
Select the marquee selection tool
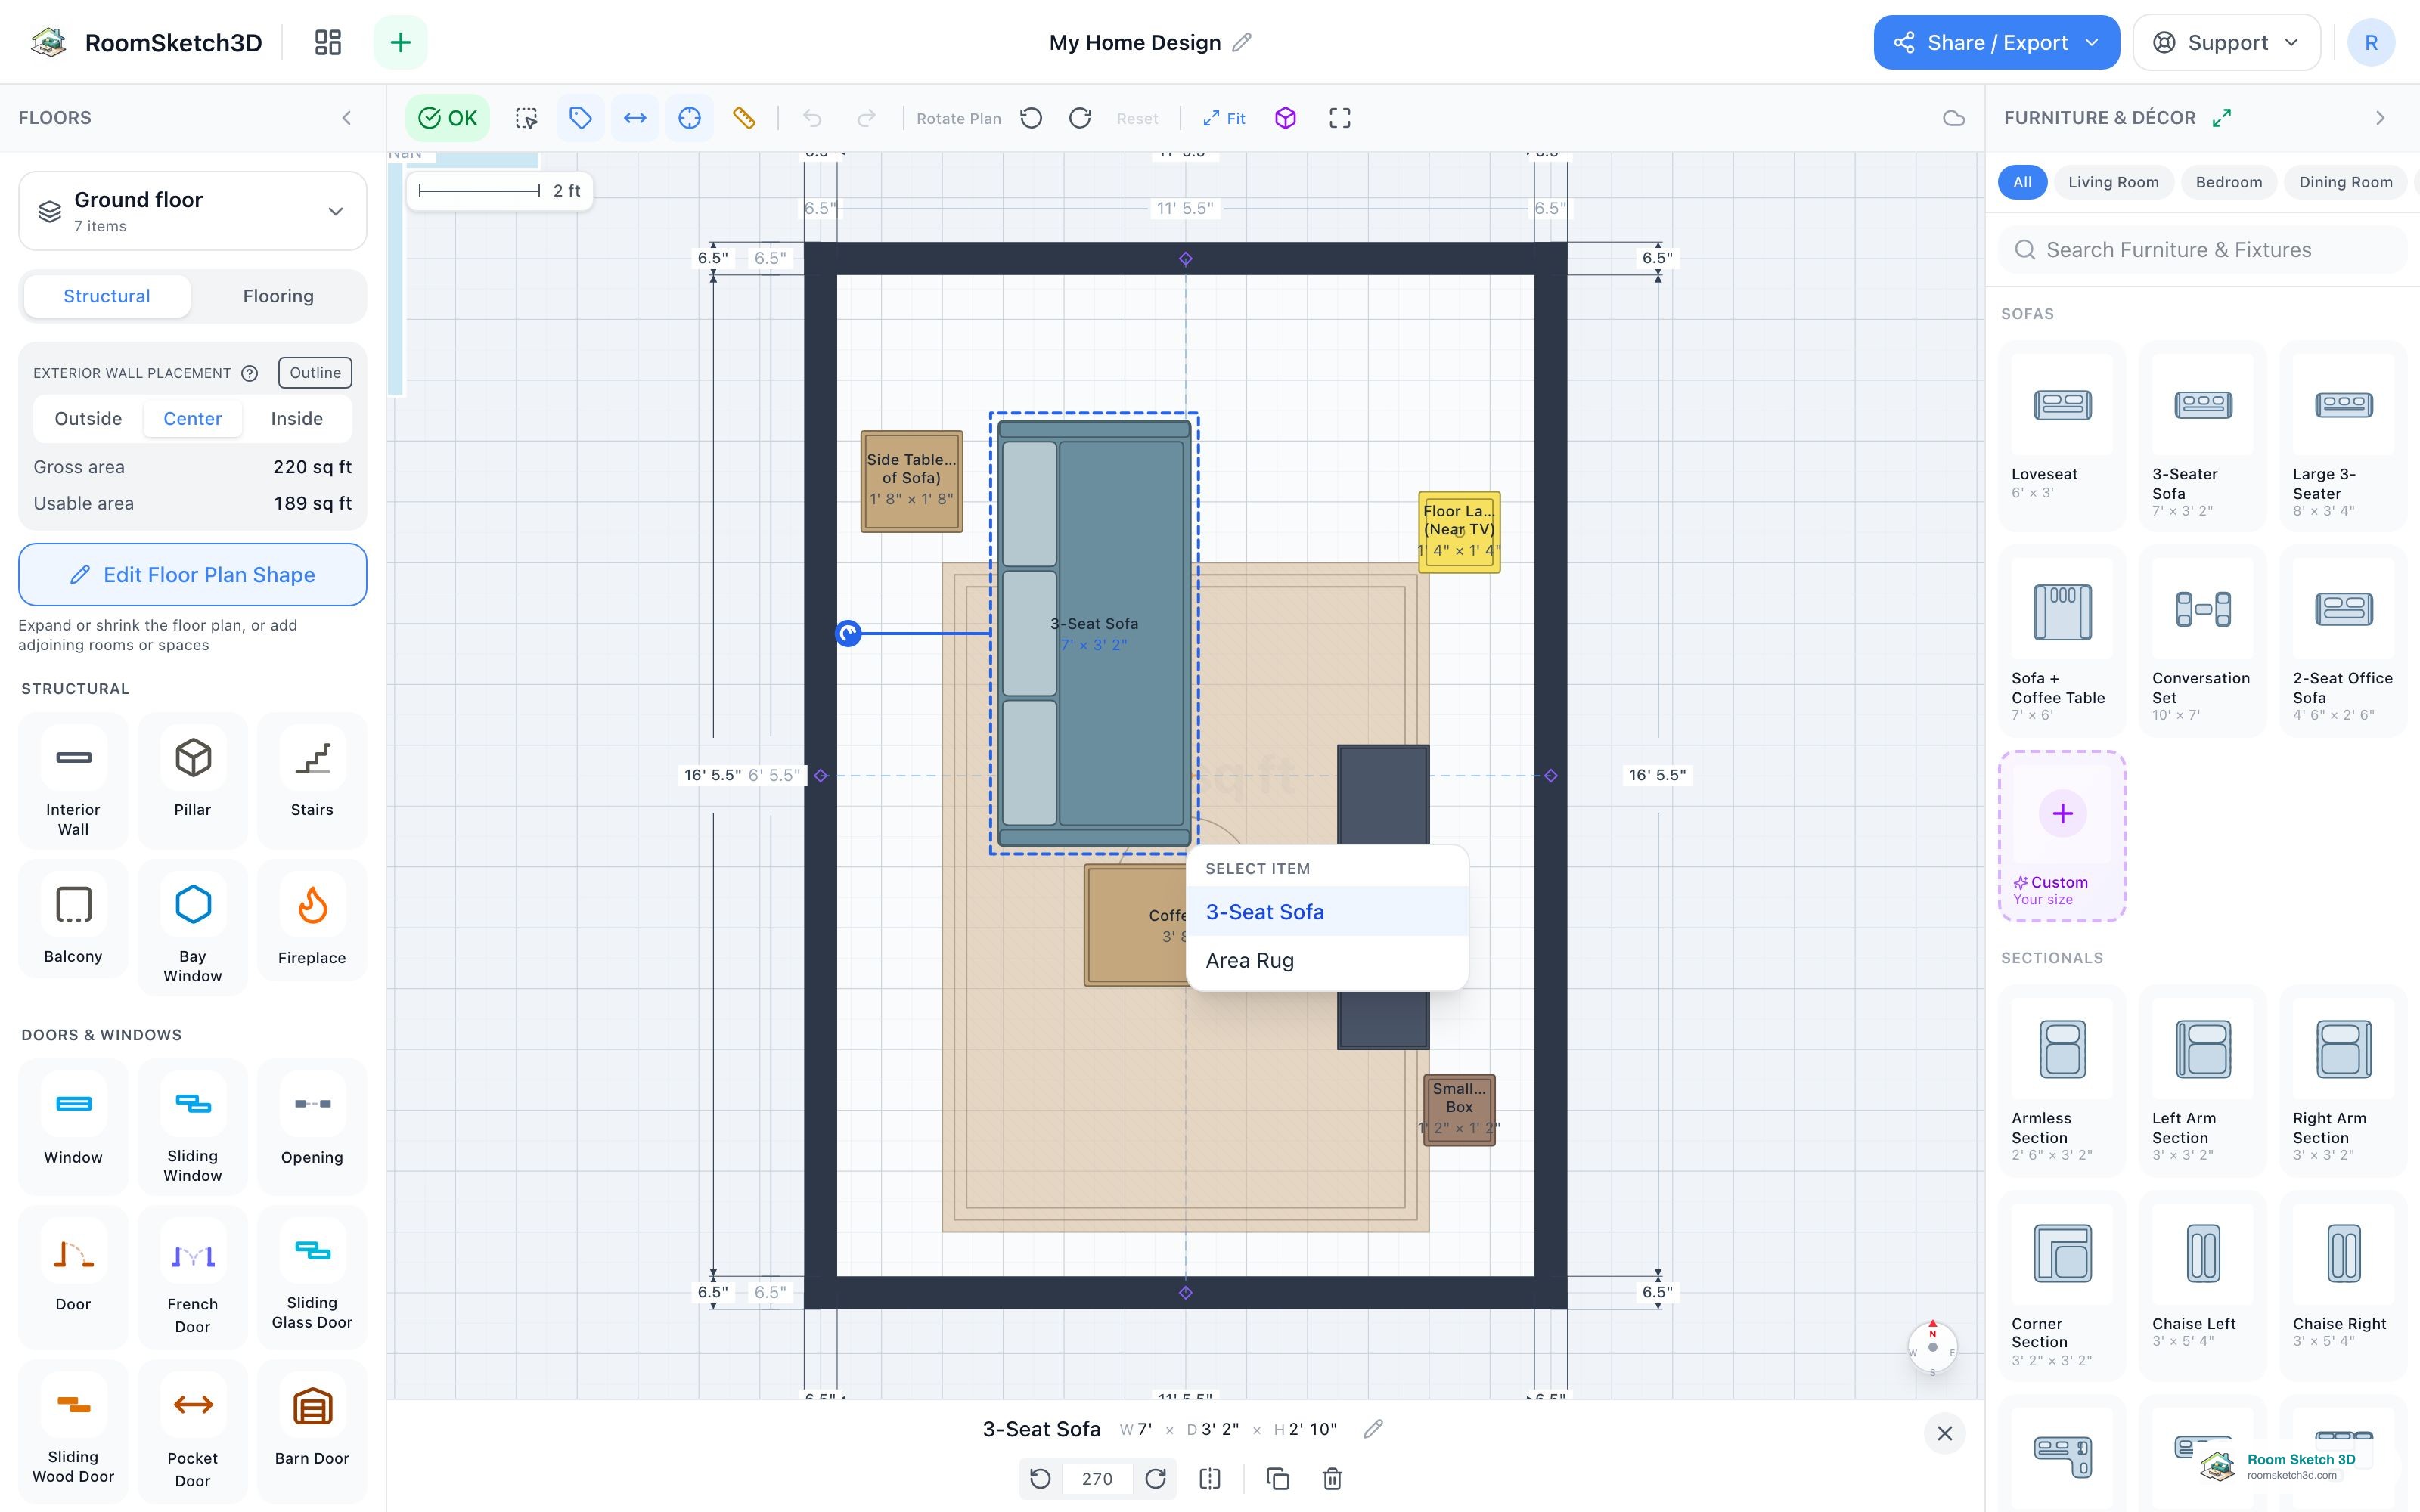point(526,118)
